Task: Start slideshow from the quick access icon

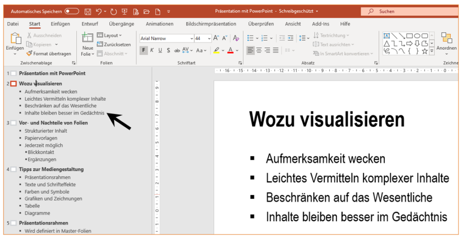Action: point(125,11)
